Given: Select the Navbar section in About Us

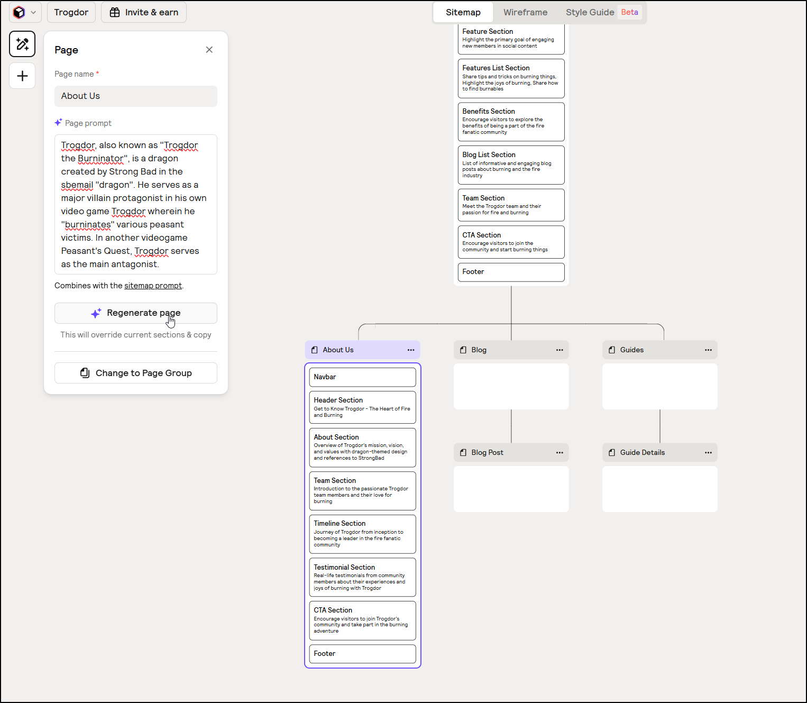Looking at the screenshot, I should [363, 377].
